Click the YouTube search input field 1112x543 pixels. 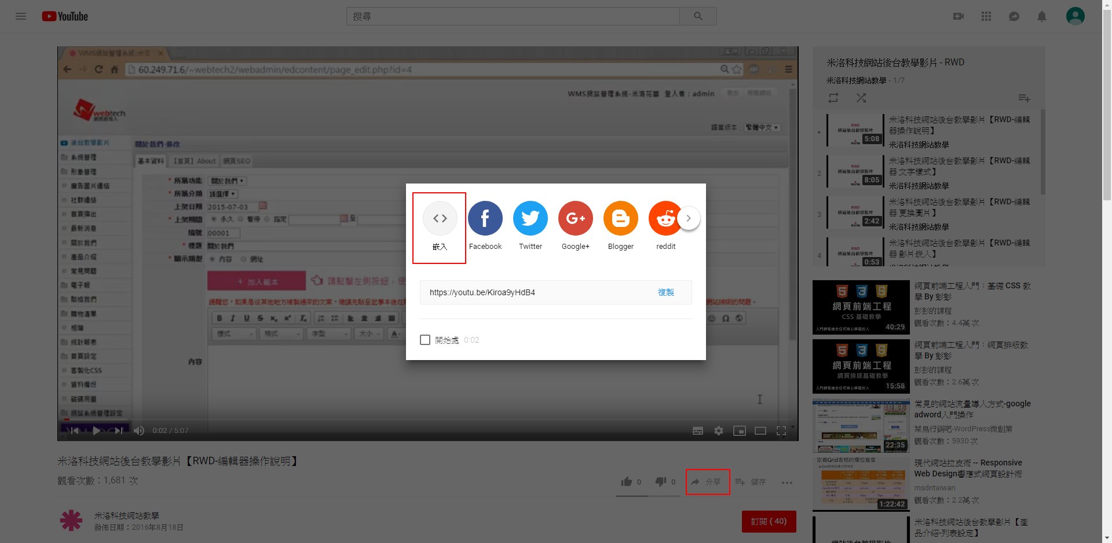513,16
